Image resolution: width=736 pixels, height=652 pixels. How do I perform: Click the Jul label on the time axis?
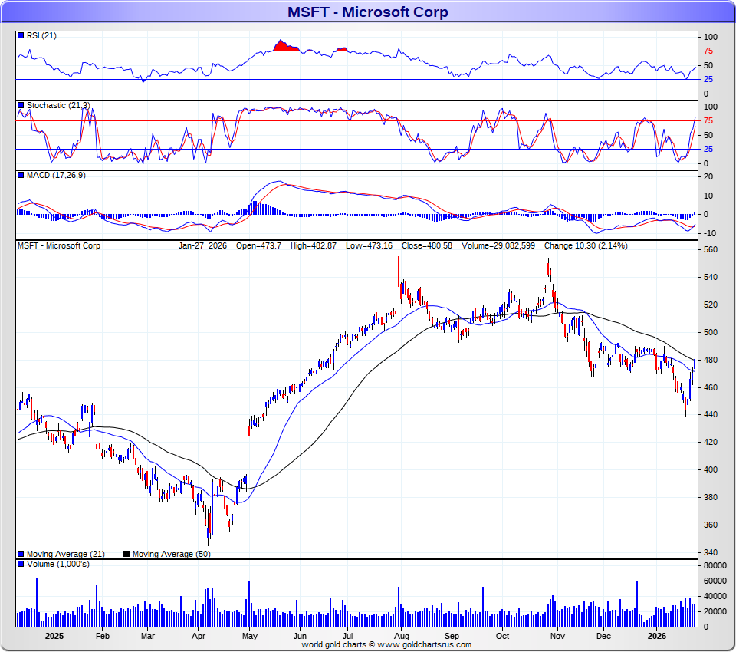348,636
